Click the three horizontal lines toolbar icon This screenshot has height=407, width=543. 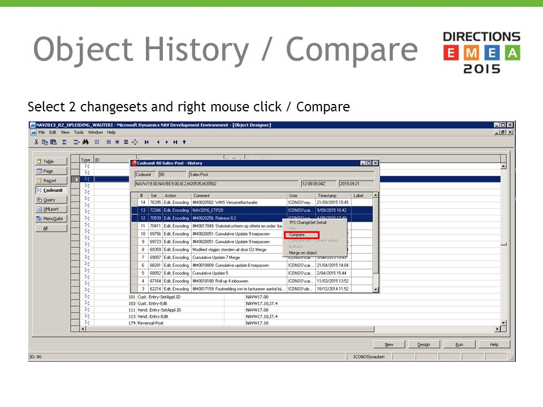click(126, 142)
